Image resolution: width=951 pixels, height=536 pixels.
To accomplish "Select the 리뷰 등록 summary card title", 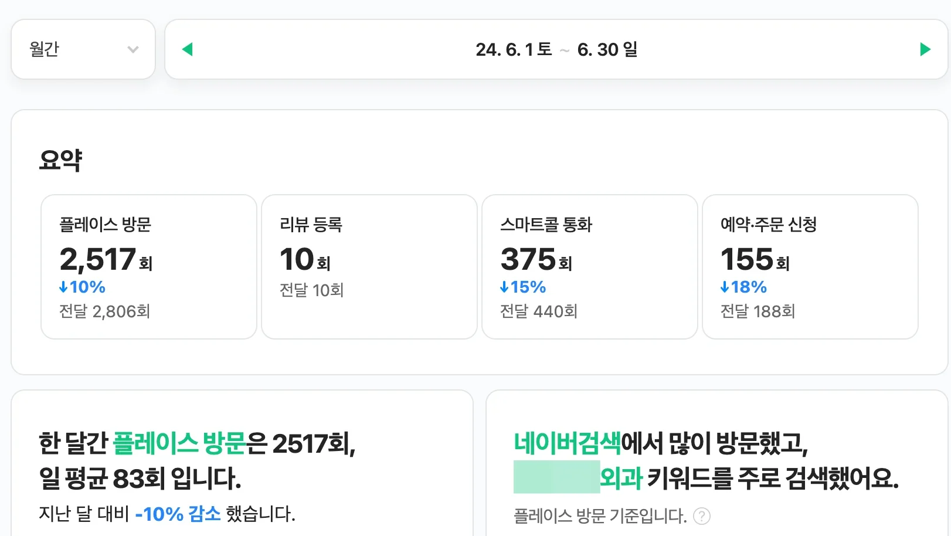I will (x=311, y=225).
